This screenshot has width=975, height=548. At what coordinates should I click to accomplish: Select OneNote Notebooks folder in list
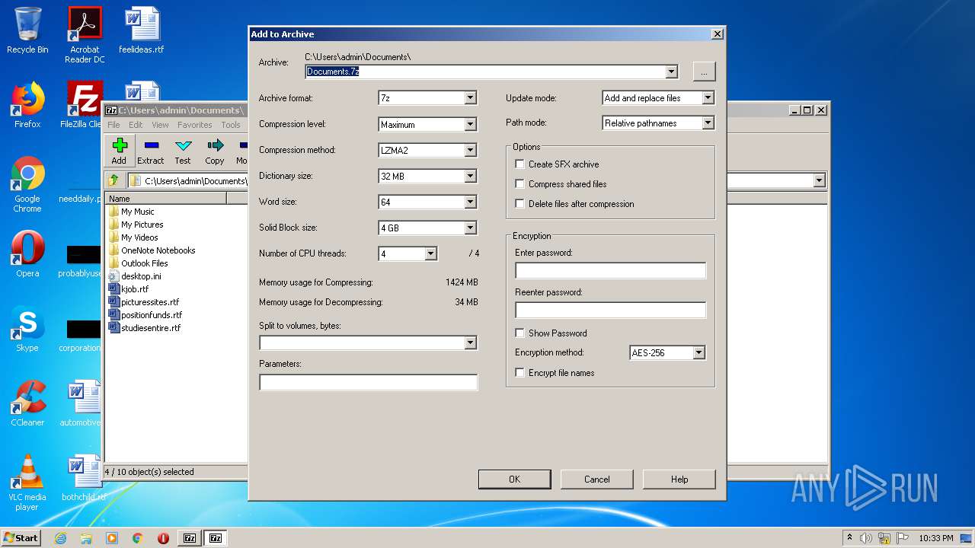point(158,250)
